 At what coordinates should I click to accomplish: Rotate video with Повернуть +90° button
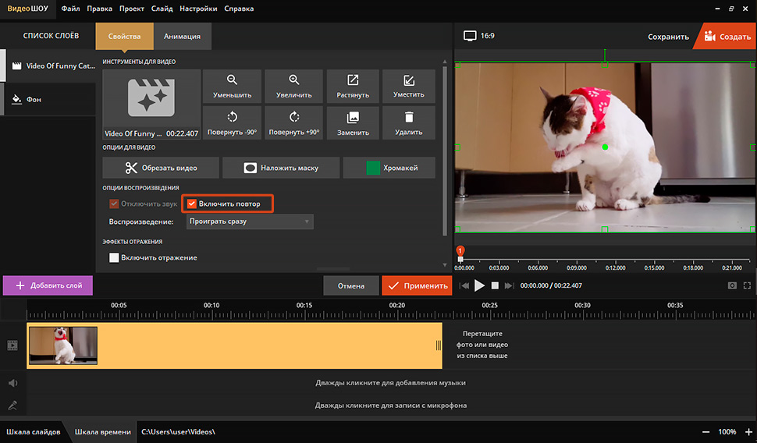[293, 123]
